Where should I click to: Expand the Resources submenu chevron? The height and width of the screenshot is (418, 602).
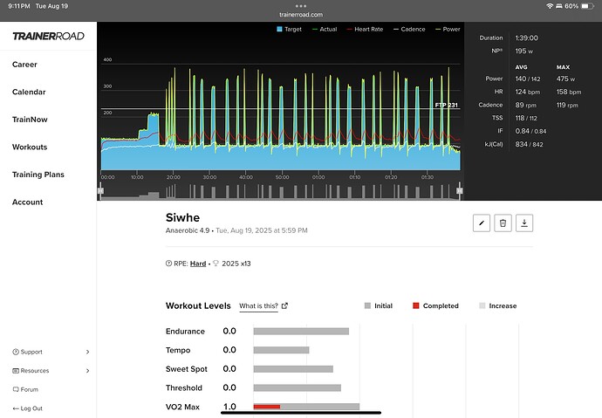point(87,371)
